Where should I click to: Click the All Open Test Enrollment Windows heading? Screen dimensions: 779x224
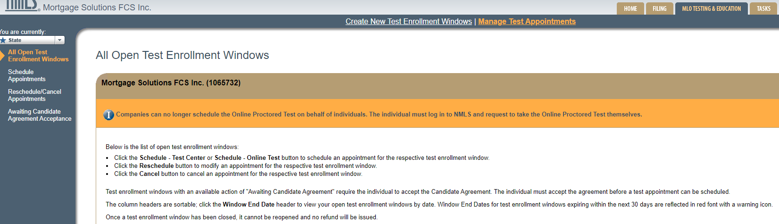(x=182, y=55)
